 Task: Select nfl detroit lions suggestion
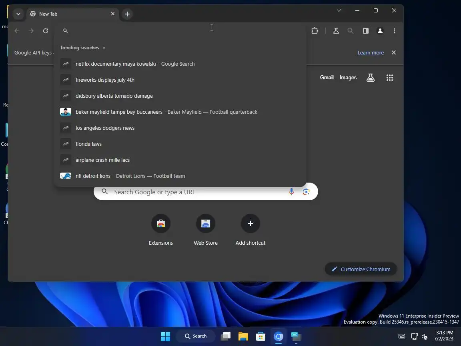pyautogui.click(x=180, y=176)
